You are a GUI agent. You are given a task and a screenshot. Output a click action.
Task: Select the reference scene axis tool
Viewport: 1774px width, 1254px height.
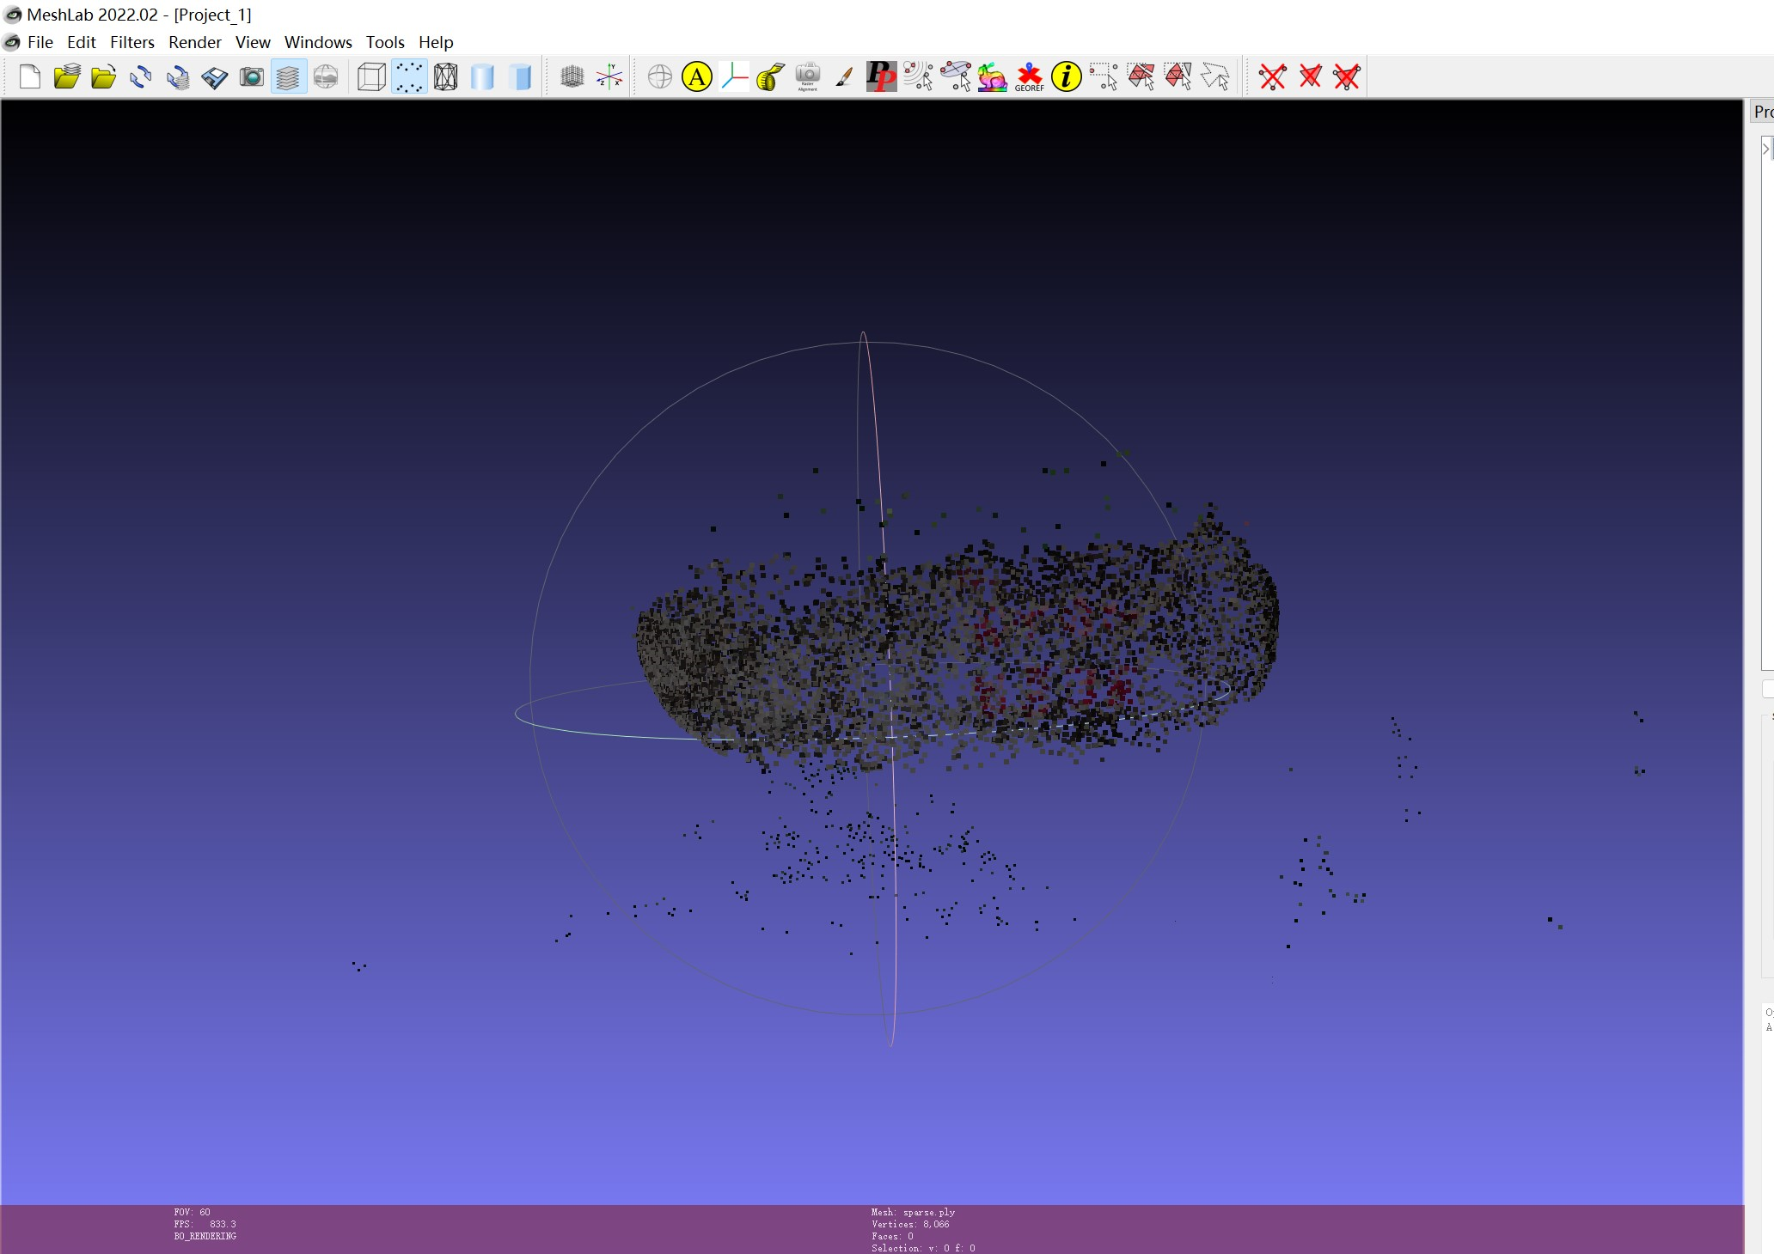tap(734, 76)
